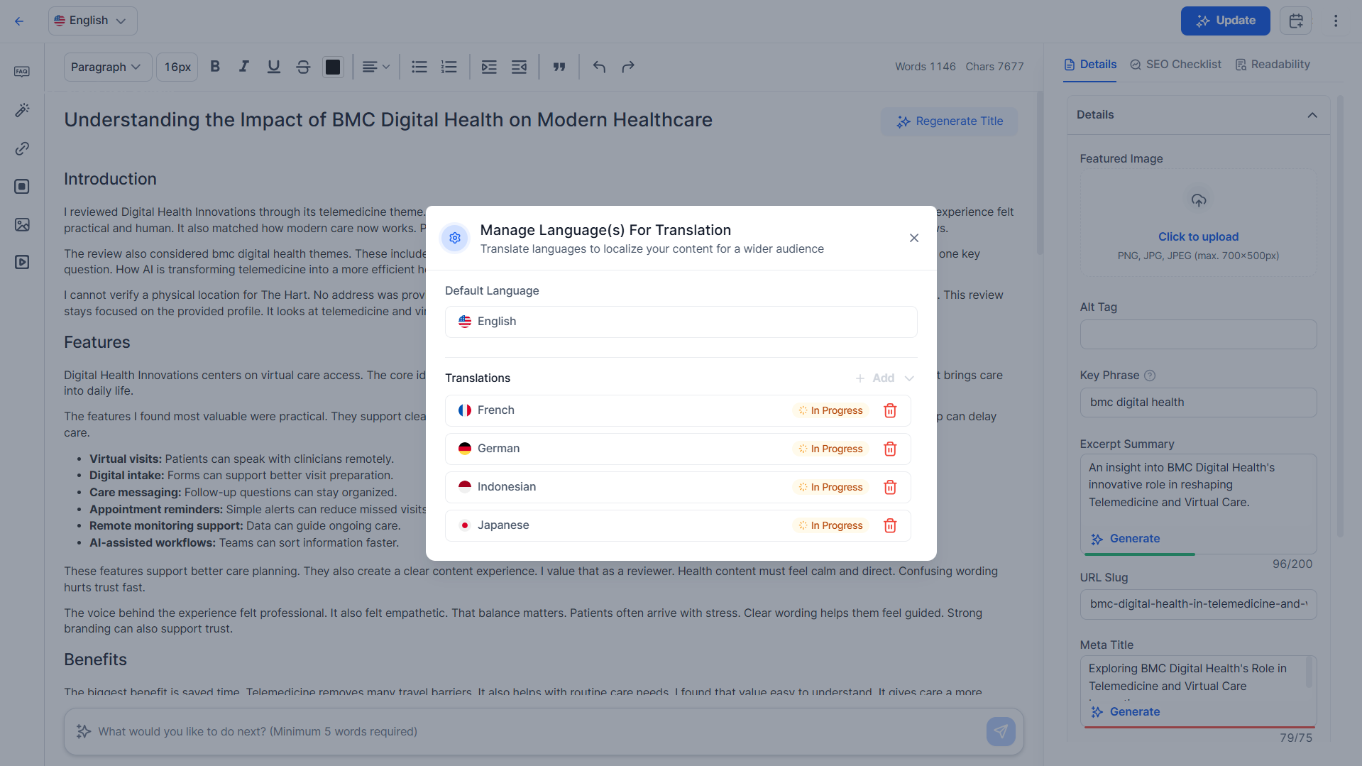Open the Default Language English field
Screen dimensions: 1362x766
(681, 322)
